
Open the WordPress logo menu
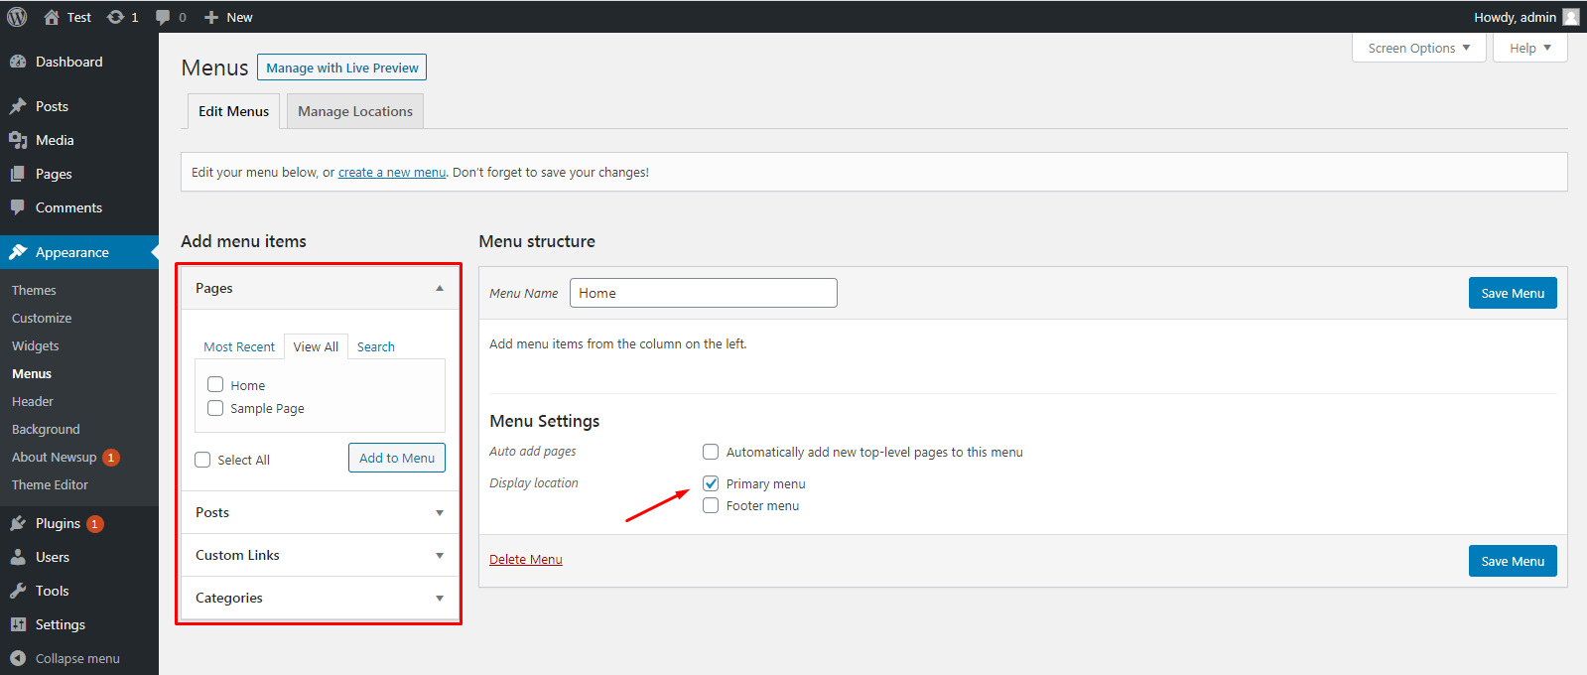coord(17,17)
